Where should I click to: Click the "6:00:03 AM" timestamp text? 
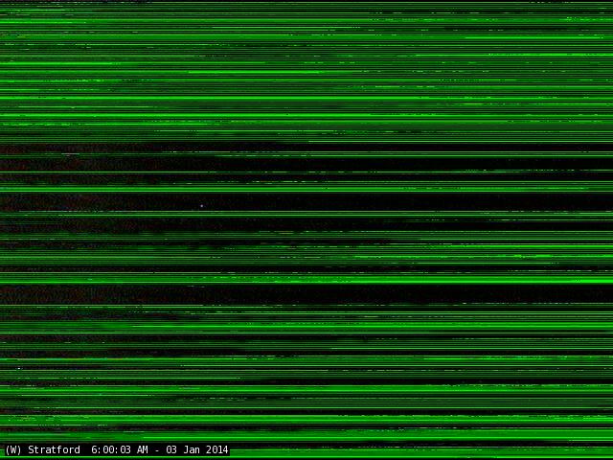(120, 449)
